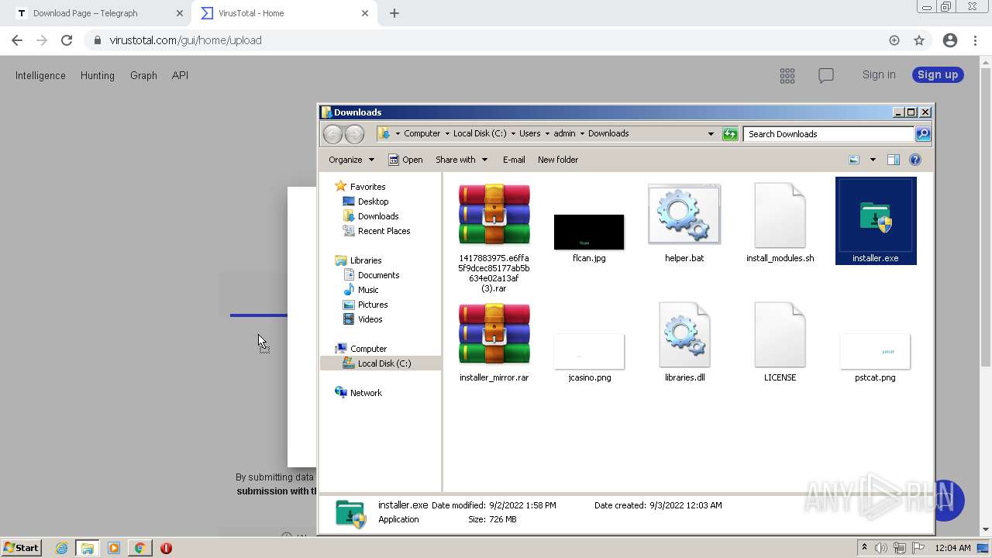
Task: Click Chrome back arrow
Action: pos(17,40)
